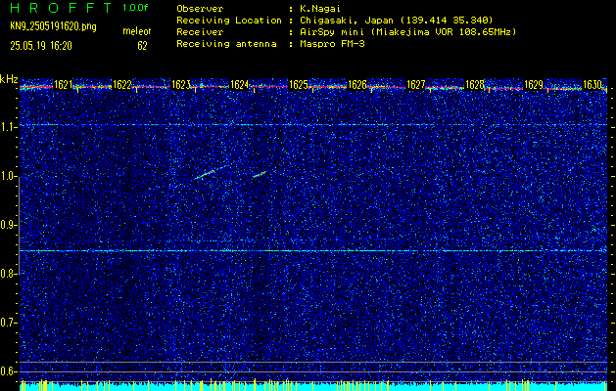The height and width of the screenshot is (391, 616).
Task: Click the 1.0 frequency axis label
Action: click(x=7, y=177)
